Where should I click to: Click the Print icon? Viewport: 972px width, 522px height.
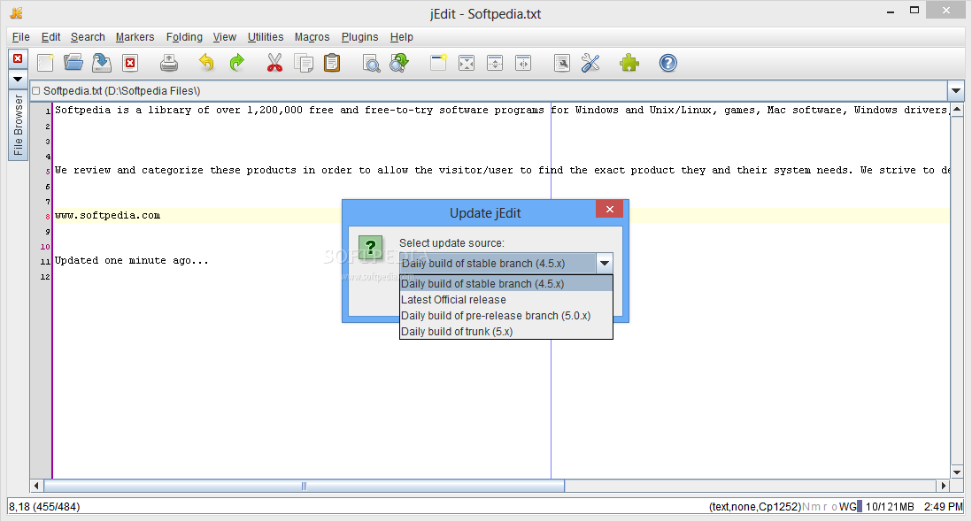point(168,63)
